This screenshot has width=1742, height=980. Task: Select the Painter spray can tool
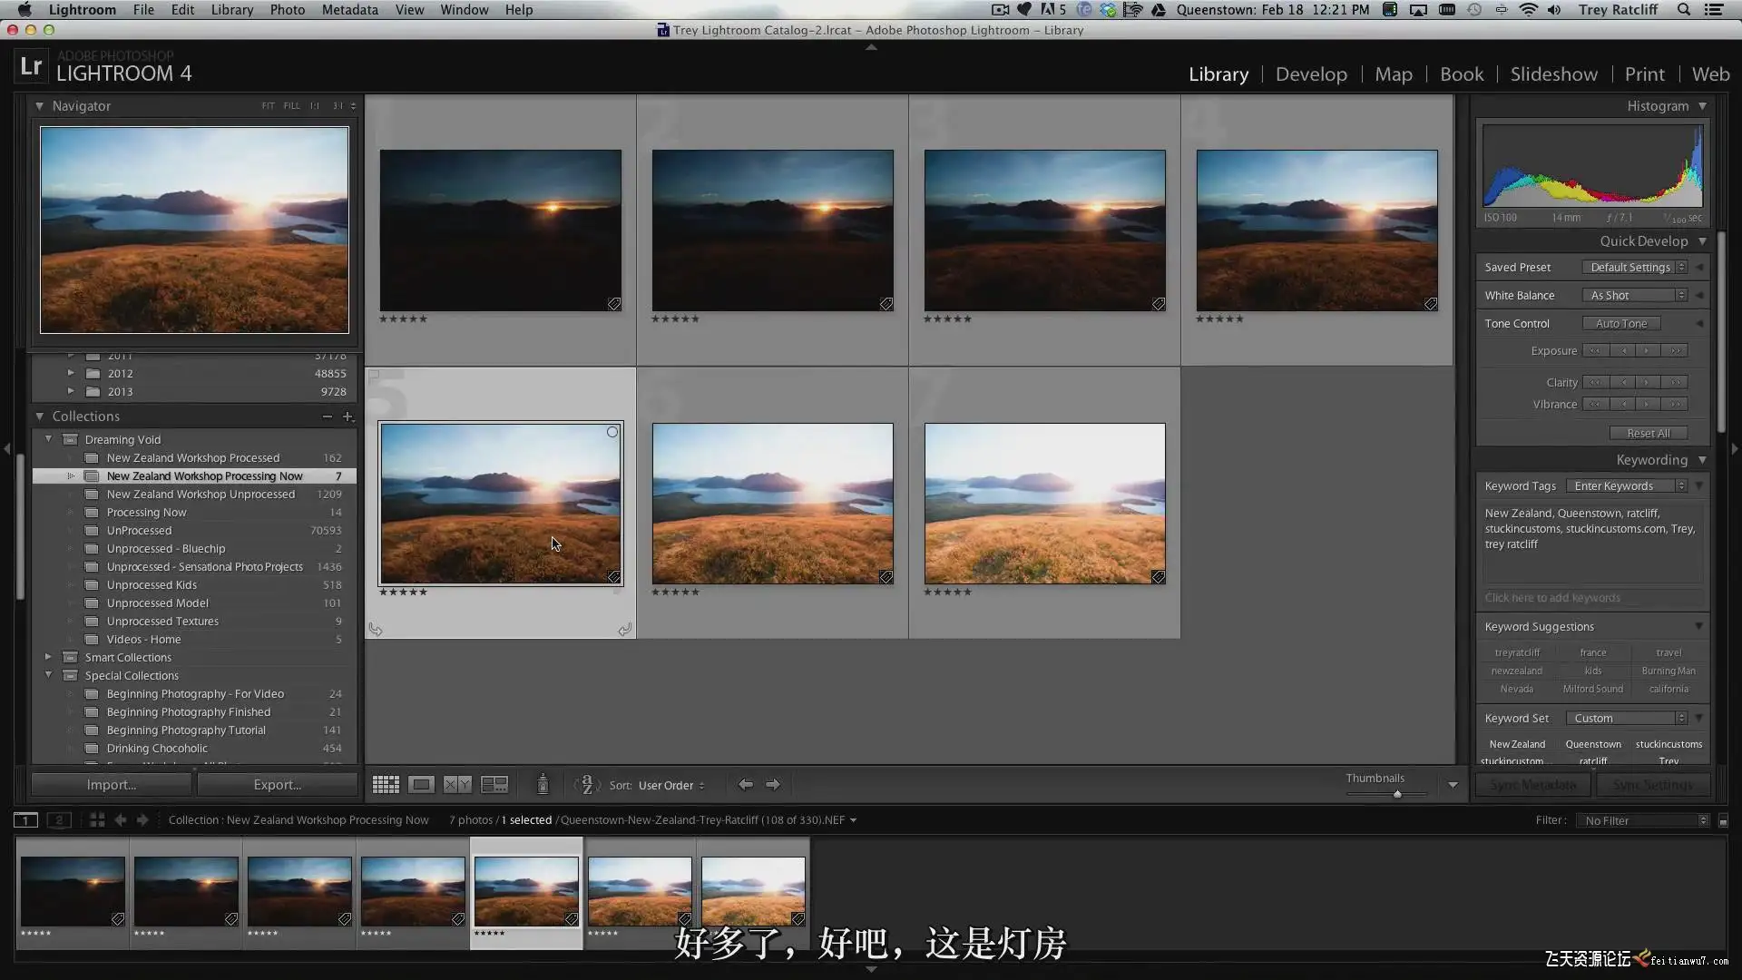coord(543,785)
